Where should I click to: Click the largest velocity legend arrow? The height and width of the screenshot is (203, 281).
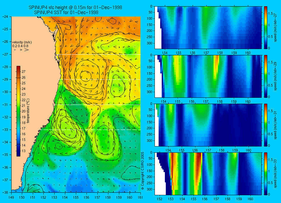27,50
